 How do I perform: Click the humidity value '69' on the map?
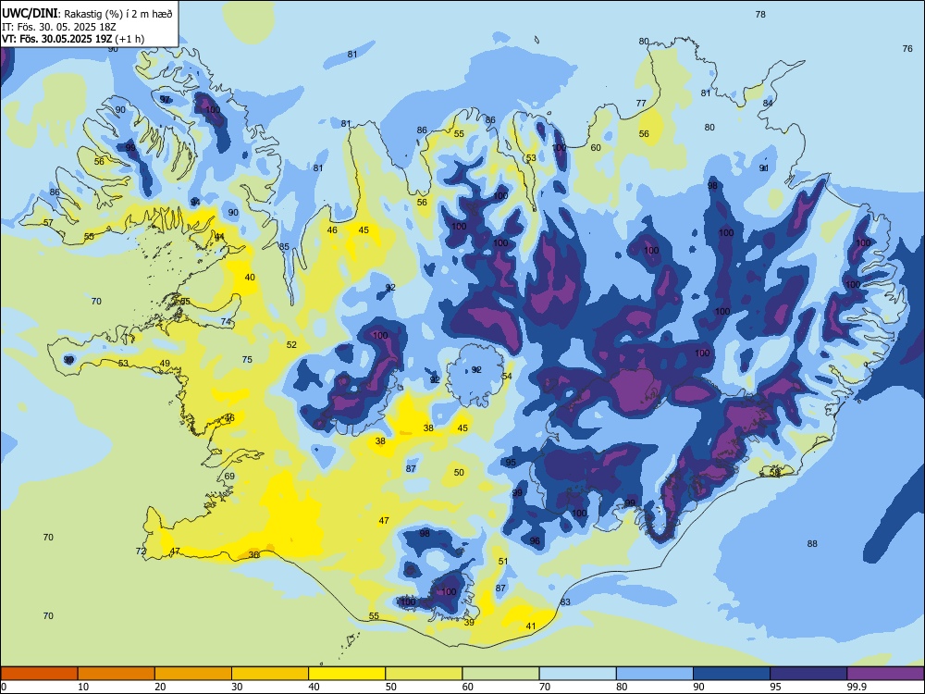229,477
